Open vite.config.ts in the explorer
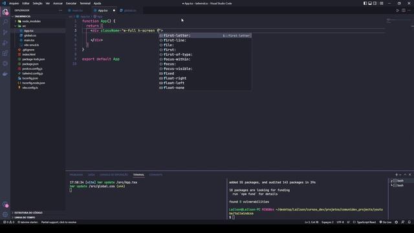 tap(30, 88)
